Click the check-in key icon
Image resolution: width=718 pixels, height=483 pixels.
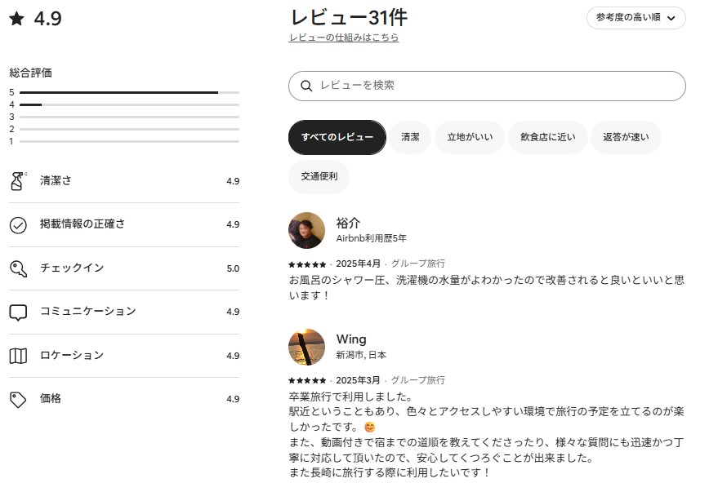(x=18, y=268)
